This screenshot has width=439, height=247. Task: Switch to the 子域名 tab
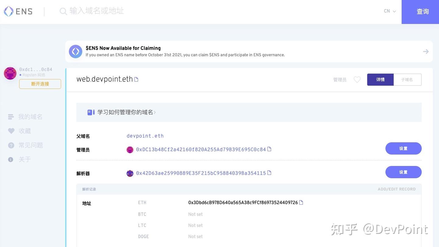[407, 79]
